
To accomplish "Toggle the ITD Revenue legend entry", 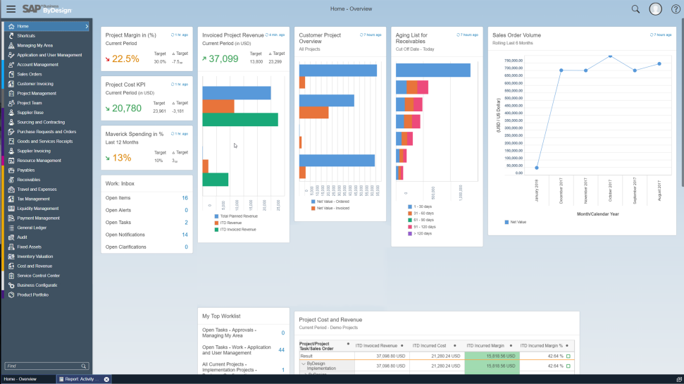I will [x=231, y=223].
